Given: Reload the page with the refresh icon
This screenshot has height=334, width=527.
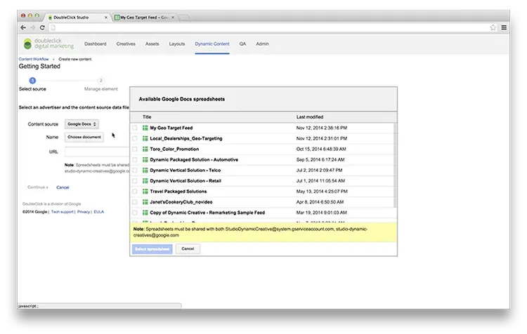Looking at the screenshot, I should pyautogui.click(x=43, y=27).
